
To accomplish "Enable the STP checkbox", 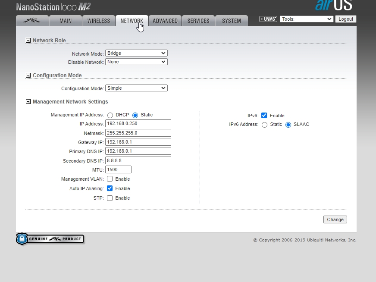I will (x=110, y=198).
